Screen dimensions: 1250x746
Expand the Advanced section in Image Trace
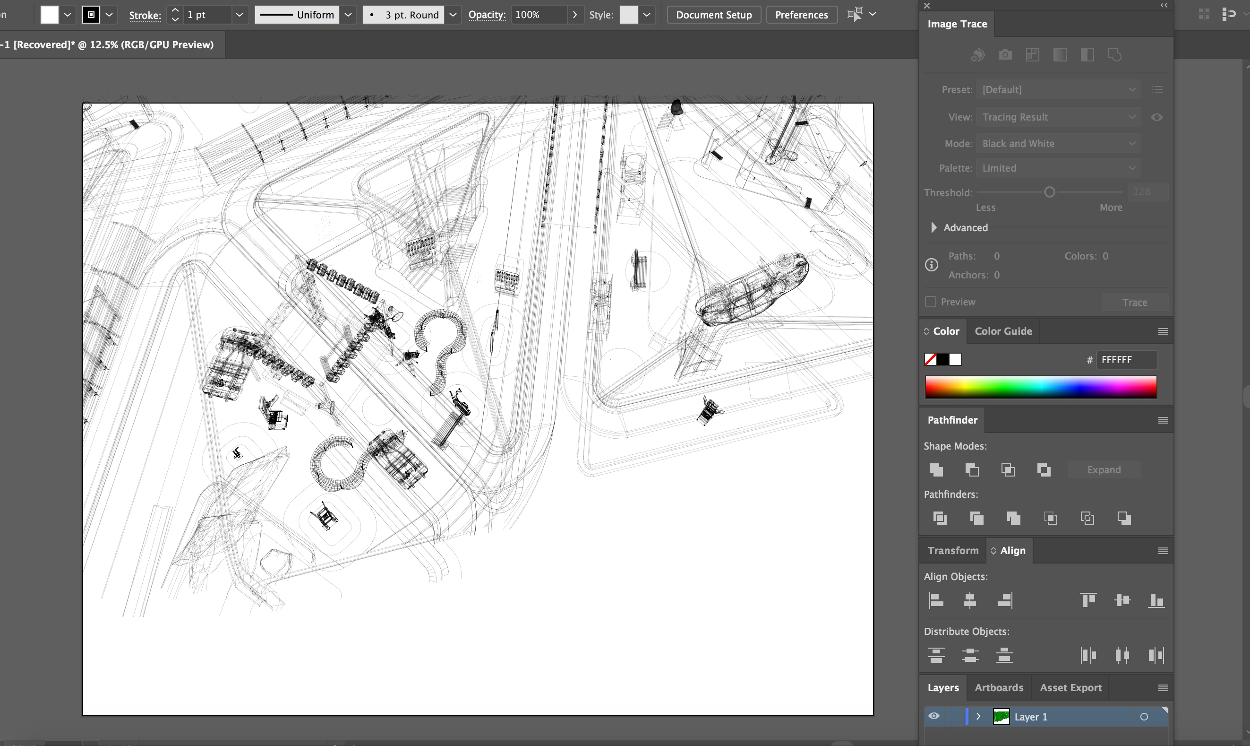[x=933, y=228]
